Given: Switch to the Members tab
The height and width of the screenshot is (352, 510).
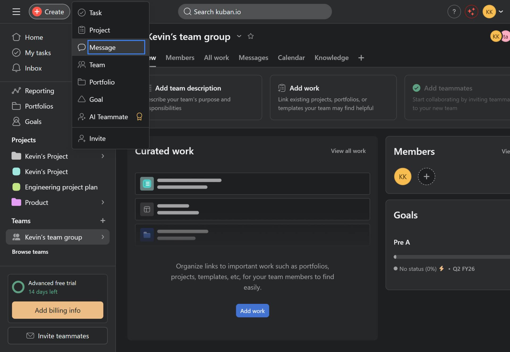Looking at the screenshot, I should point(180,58).
